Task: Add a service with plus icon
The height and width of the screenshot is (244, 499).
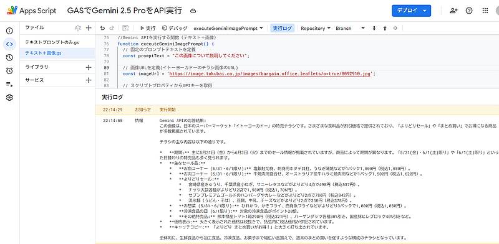Action: (89, 80)
